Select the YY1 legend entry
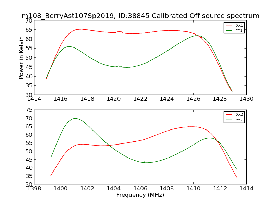 [x=234, y=30]
